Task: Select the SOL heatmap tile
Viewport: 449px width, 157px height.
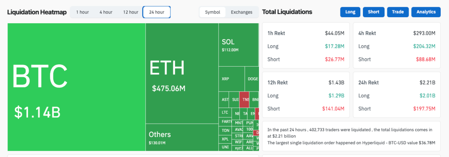Action: click(238, 45)
